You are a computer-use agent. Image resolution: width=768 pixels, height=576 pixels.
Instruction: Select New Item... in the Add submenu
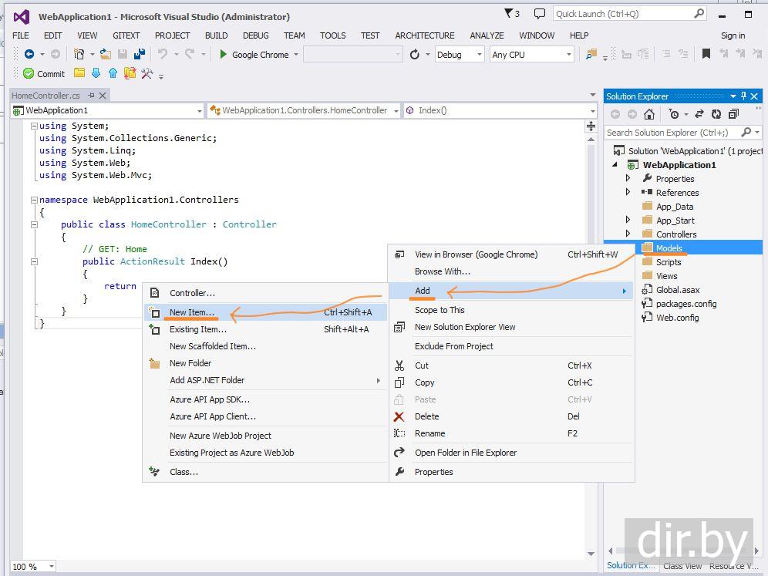click(192, 312)
